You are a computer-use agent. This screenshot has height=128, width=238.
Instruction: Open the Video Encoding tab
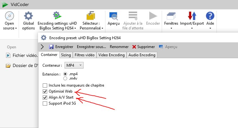click(x=111, y=55)
